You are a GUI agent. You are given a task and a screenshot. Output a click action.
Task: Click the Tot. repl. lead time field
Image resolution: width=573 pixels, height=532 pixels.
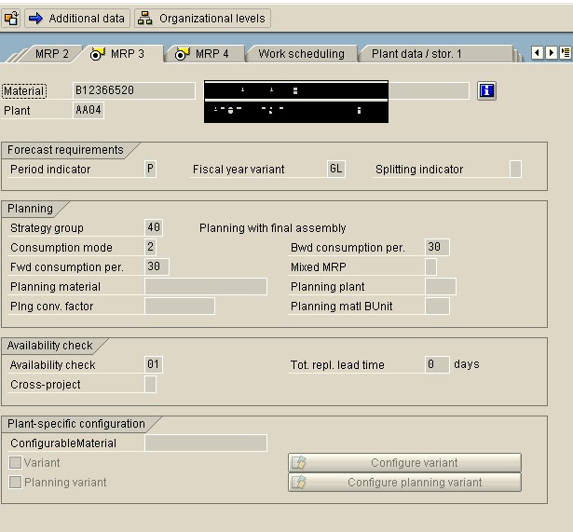coord(437,364)
